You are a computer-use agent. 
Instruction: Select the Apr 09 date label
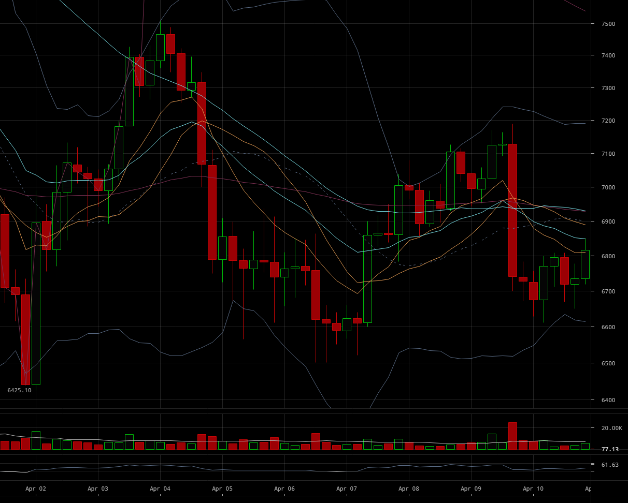471,489
